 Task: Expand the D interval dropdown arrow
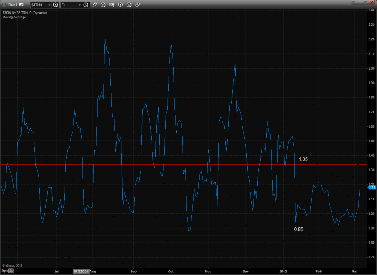(80, 5)
